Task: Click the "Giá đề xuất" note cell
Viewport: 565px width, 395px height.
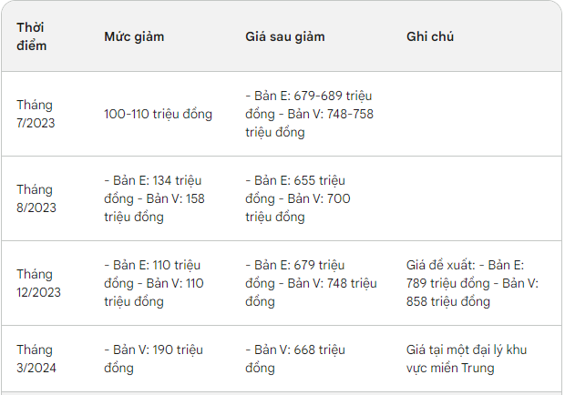Action: click(x=472, y=283)
